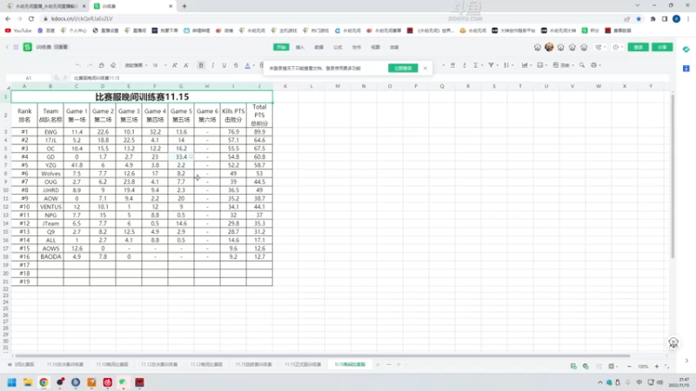Viewport: 696px width, 391px height.
Task: Click the fullscreen expand icon in status bar
Action: 666,366
